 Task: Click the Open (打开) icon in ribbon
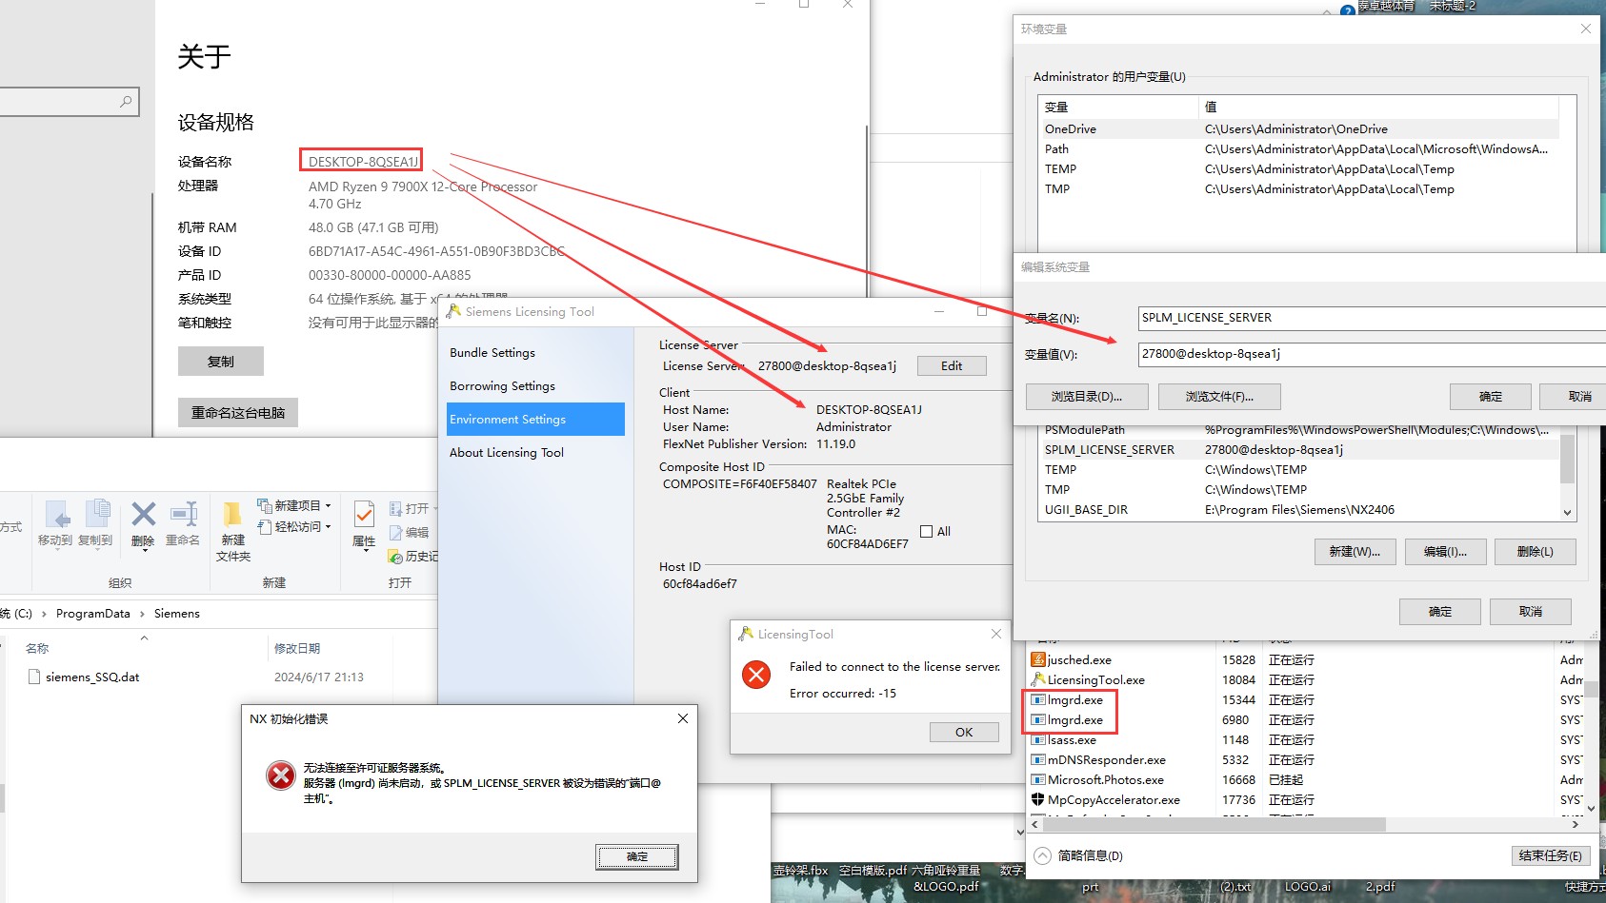click(x=396, y=509)
